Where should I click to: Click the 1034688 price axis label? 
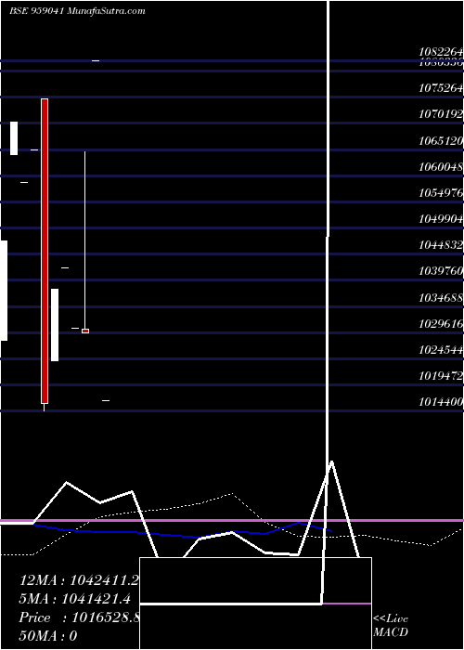click(441, 298)
